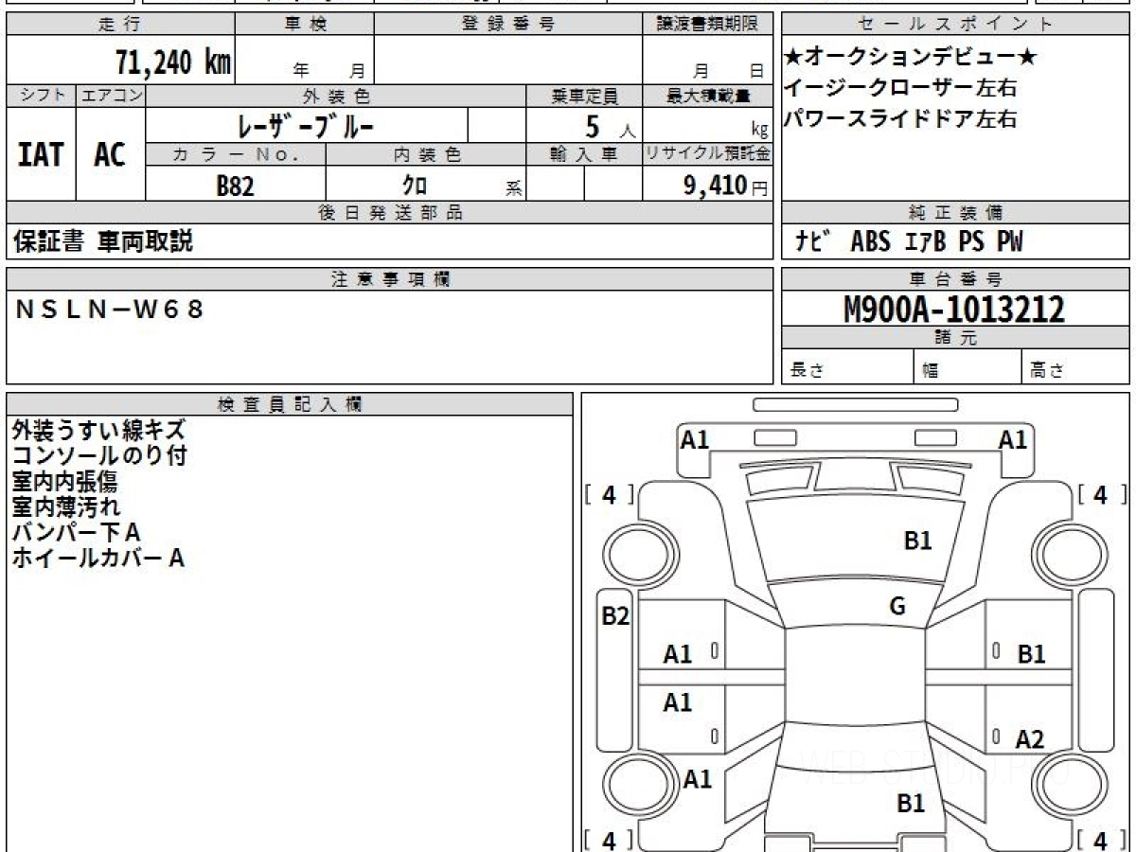Image resolution: width=1136 pixels, height=852 pixels.
Task: Select the 純正装備 header
Action: coord(956,213)
